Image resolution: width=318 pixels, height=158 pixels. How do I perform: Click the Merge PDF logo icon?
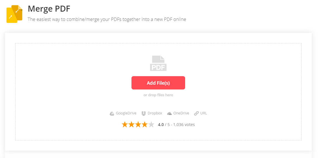(14, 14)
